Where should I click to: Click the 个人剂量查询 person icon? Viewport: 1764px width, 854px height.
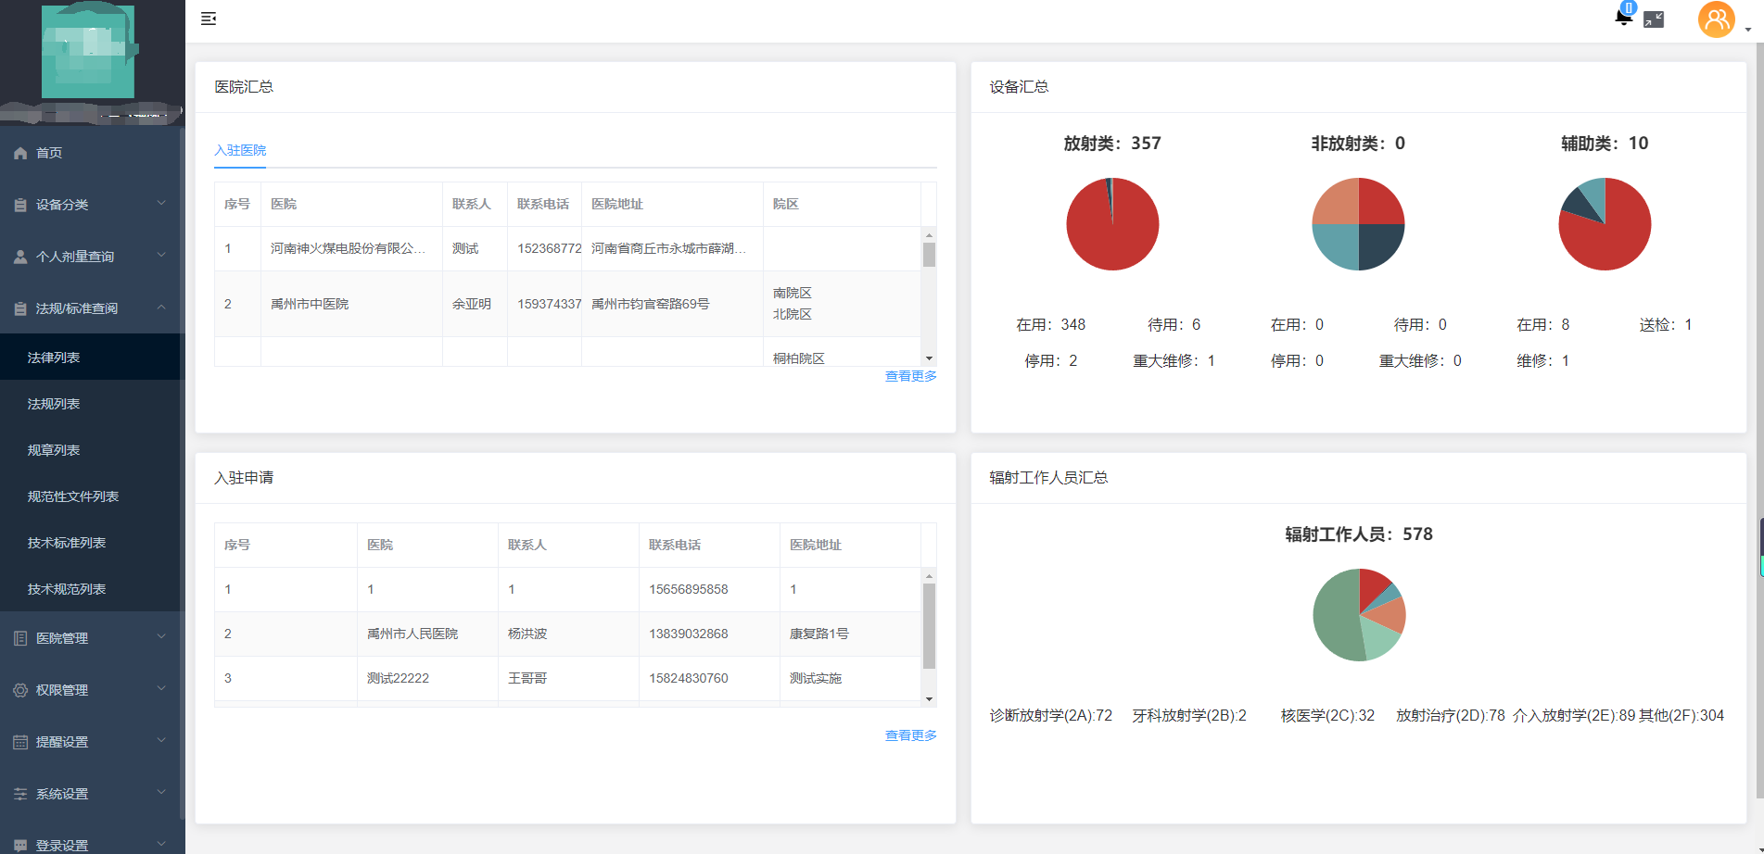coord(20,257)
